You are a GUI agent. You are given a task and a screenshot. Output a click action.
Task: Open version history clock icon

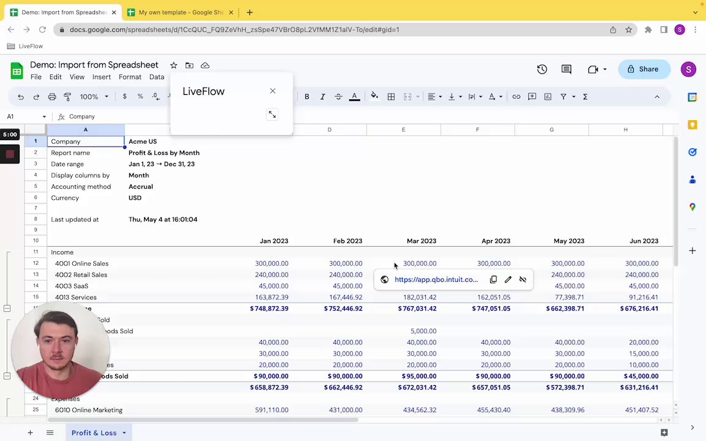542,69
